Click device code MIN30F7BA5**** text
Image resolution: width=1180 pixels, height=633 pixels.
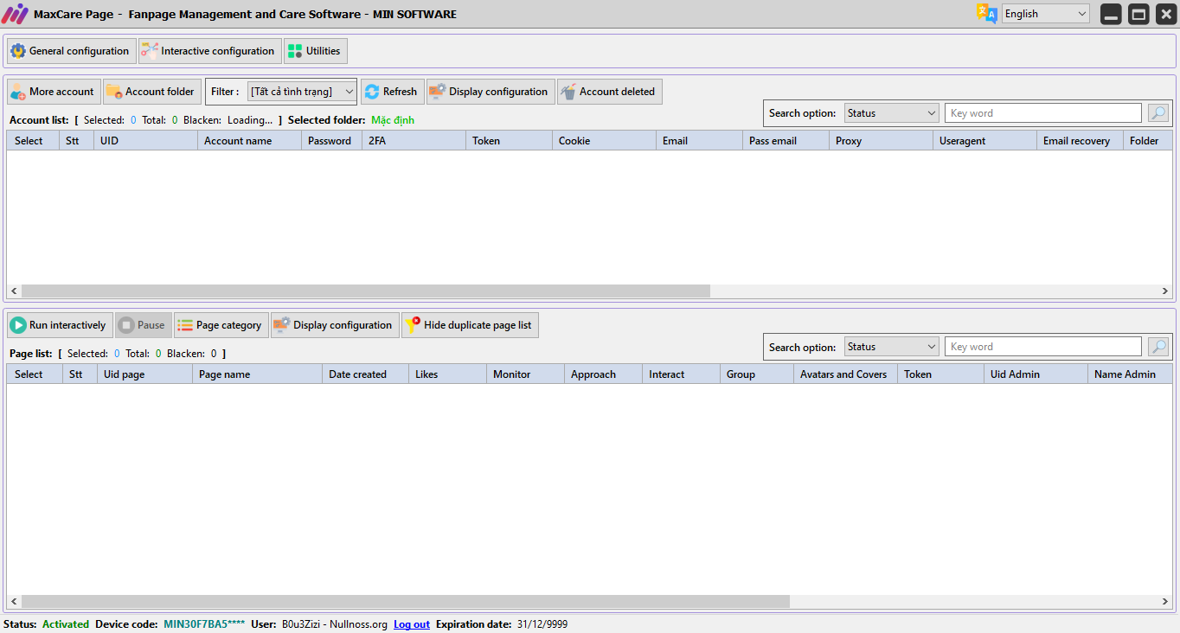(x=204, y=624)
